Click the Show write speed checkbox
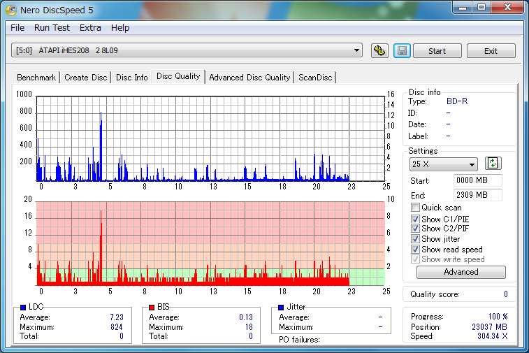The image size is (529, 353). 415,259
